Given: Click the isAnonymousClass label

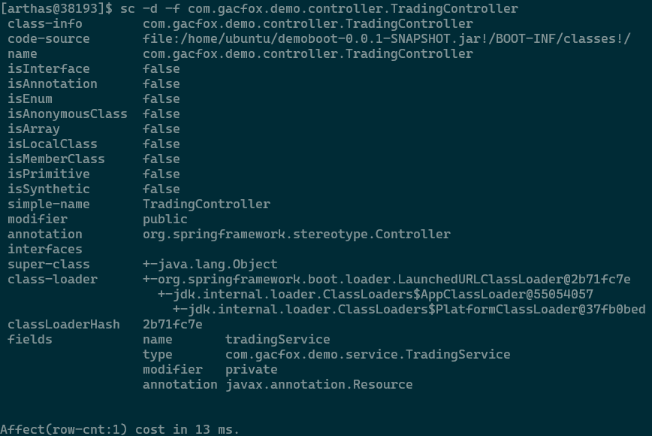Looking at the screenshot, I should [x=67, y=114].
